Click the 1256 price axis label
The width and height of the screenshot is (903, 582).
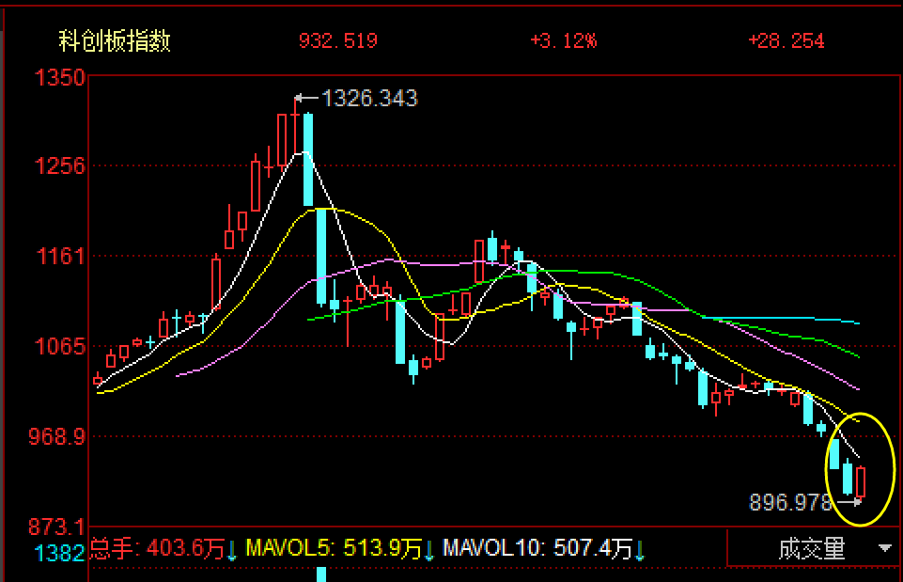[60, 166]
